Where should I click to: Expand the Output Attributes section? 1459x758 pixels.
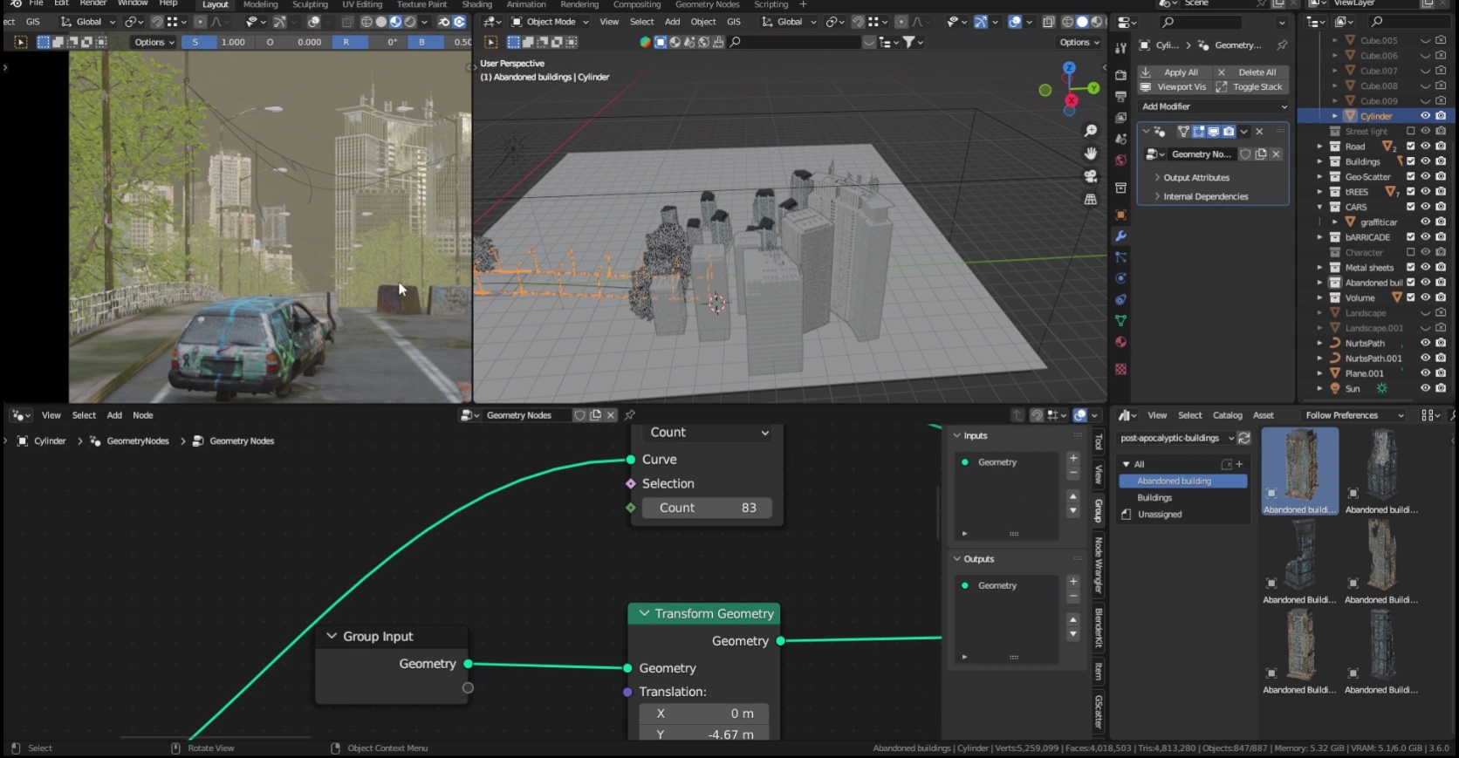[x=1195, y=178]
